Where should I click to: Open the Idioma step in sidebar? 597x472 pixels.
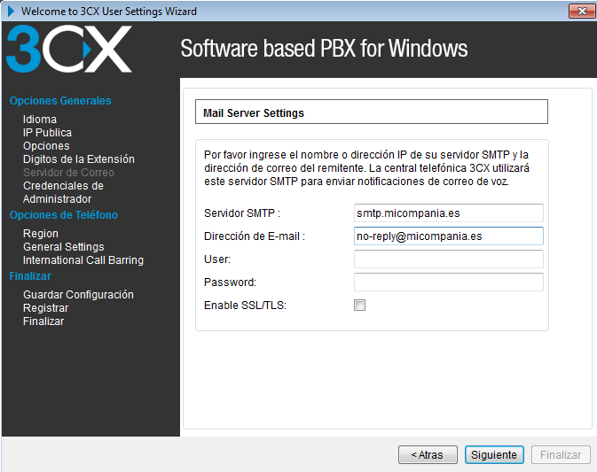click(x=40, y=120)
